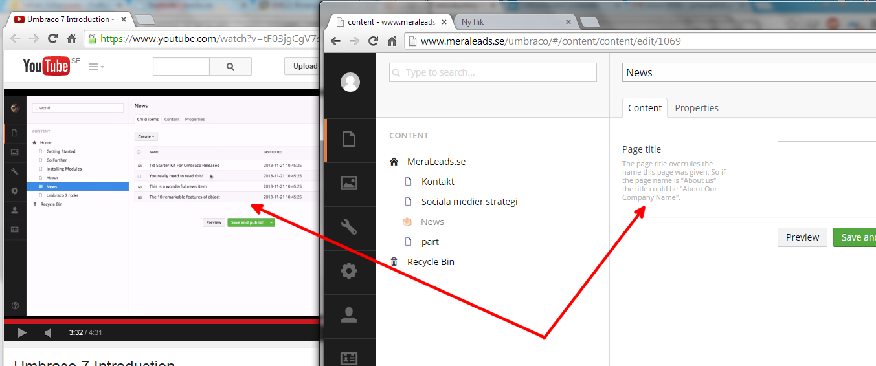Open Developer gear icon in Umbraco sidebar
876x366 pixels.
349,271
